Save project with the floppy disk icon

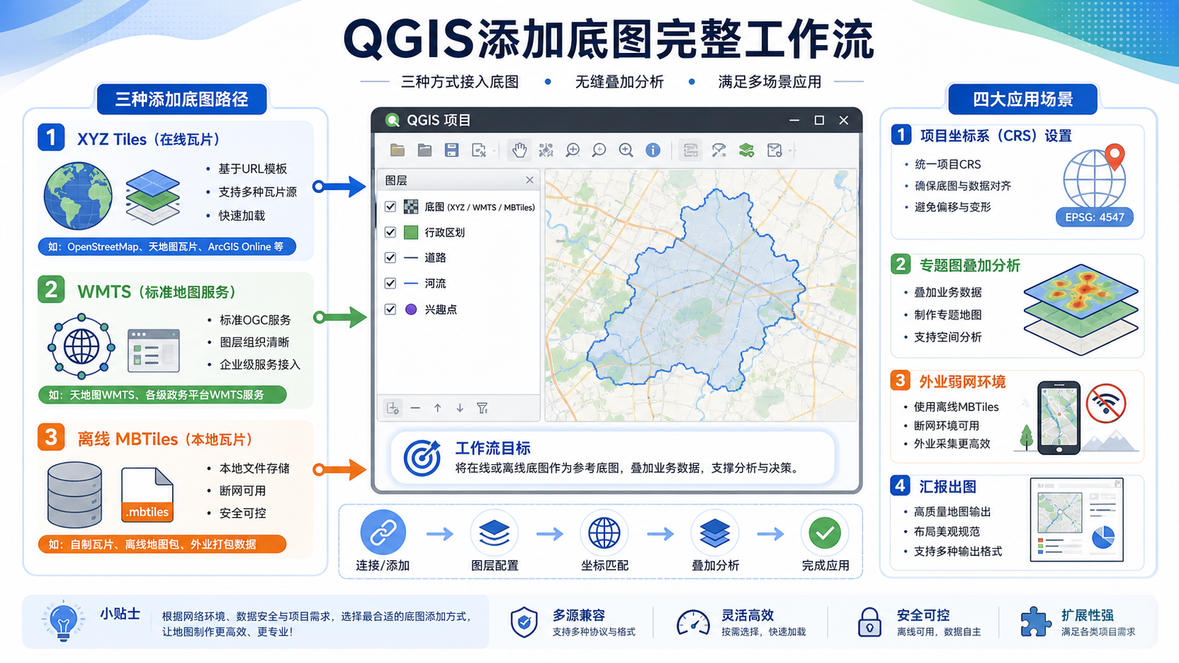tap(452, 150)
